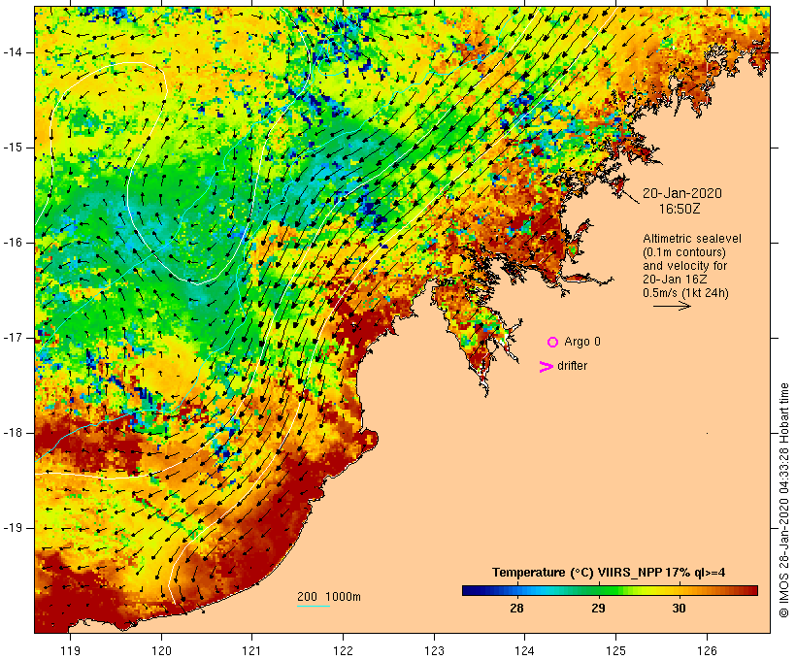Image resolution: width=796 pixels, height=660 pixels.
Task: Click the '(0.1m contours)' text line
Action: point(684,252)
